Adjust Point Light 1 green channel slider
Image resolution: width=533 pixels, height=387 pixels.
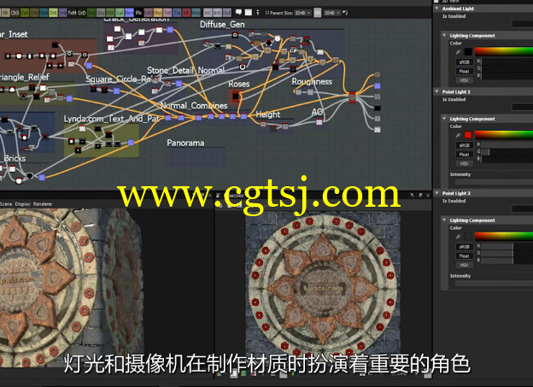coord(507,152)
